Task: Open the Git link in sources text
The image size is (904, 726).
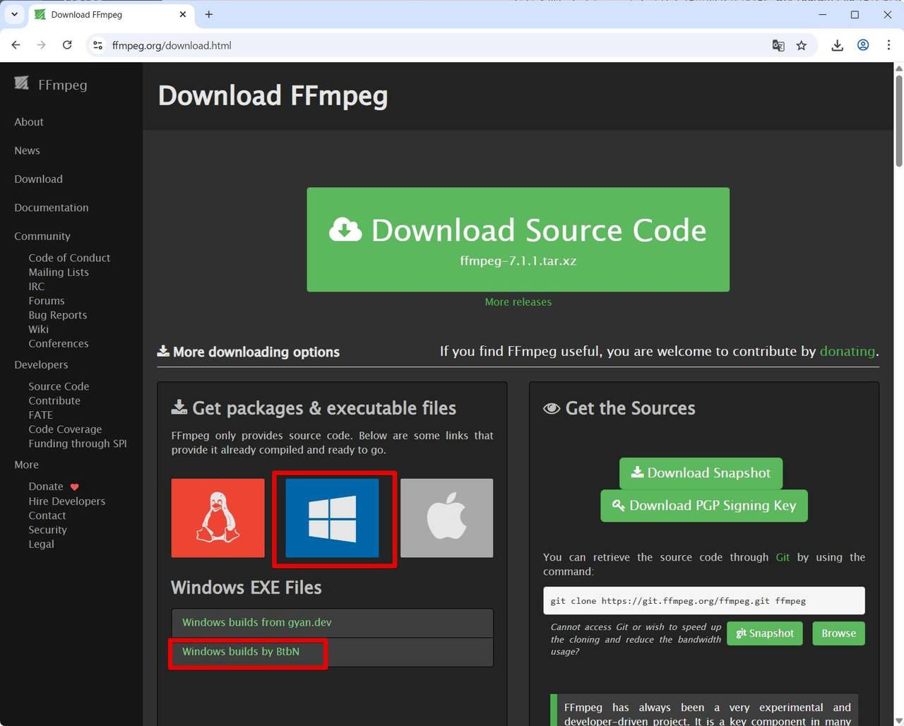Action: tap(783, 557)
